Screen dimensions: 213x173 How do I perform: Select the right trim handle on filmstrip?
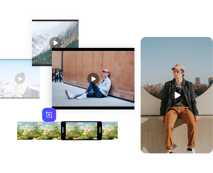click(x=100, y=130)
